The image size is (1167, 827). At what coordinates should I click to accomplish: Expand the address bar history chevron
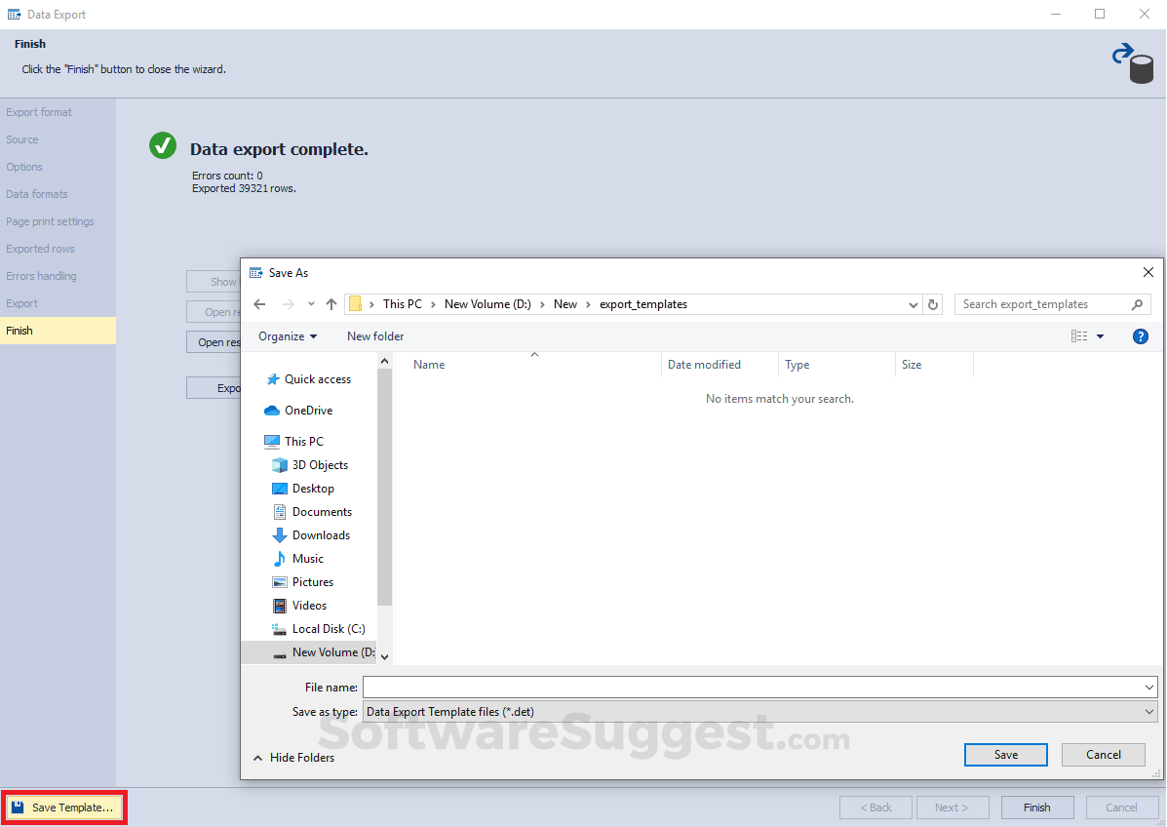click(913, 304)
